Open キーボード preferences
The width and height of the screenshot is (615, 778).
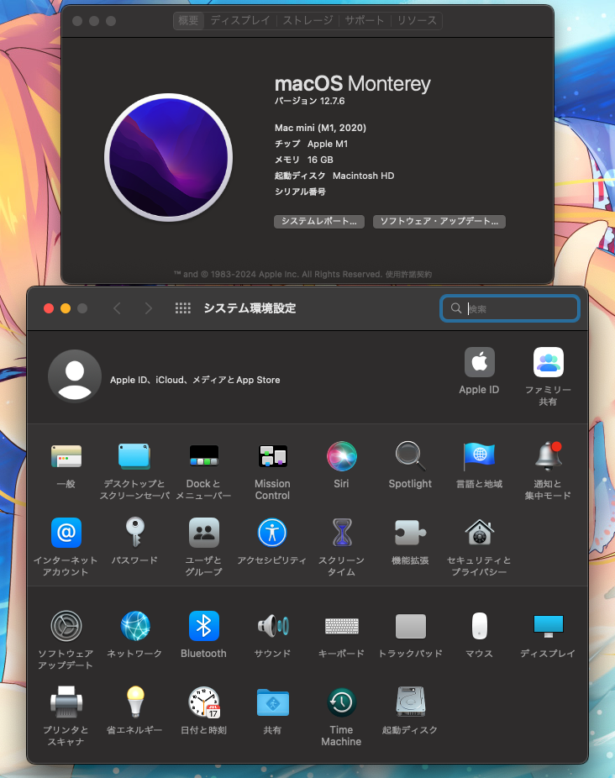coord(341,626)
